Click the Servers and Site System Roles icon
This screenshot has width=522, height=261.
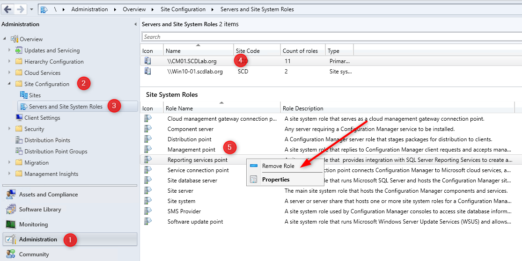tap(23, 106)
